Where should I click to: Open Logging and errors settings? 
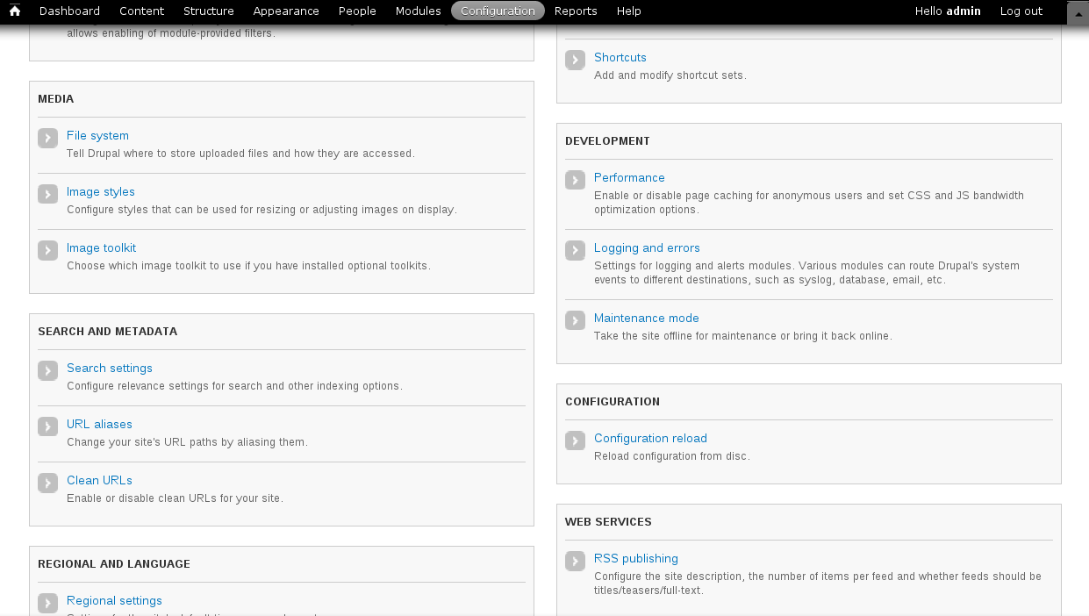[647, 248]
